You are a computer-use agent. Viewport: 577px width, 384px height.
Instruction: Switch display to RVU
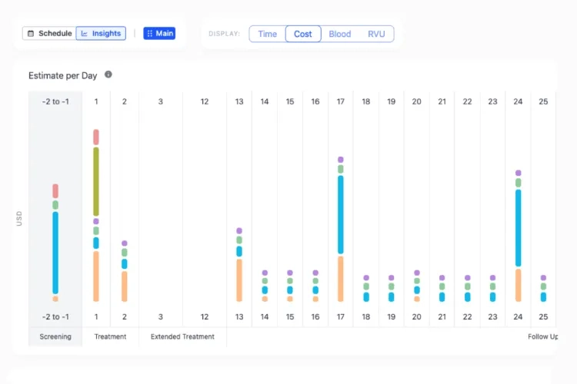(376, 34)
